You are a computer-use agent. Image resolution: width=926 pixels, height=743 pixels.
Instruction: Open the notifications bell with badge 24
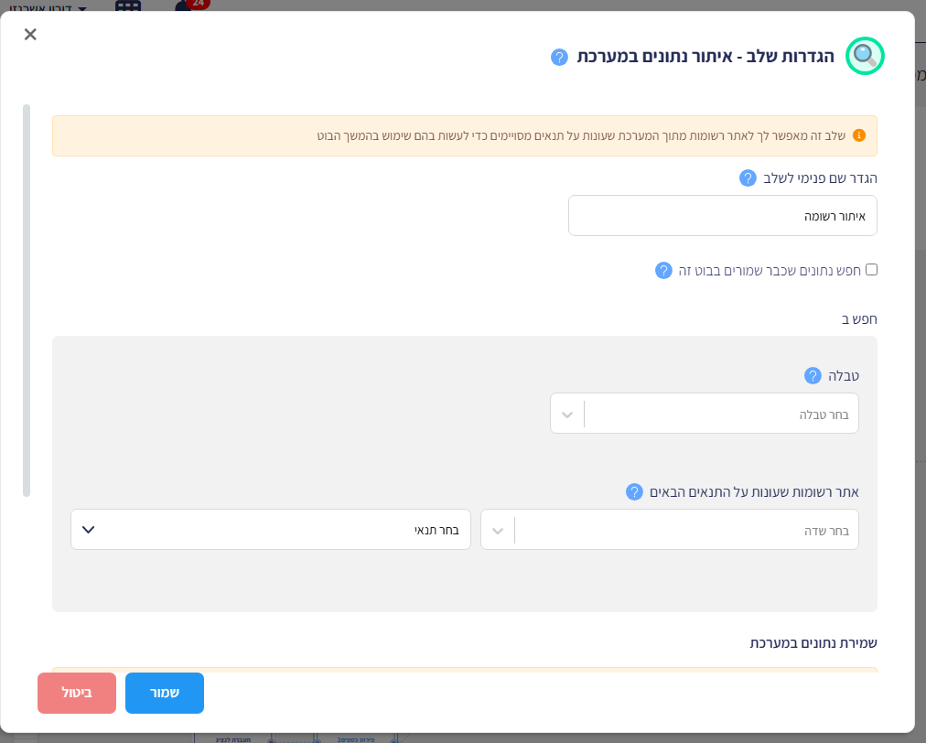[189, 5]
